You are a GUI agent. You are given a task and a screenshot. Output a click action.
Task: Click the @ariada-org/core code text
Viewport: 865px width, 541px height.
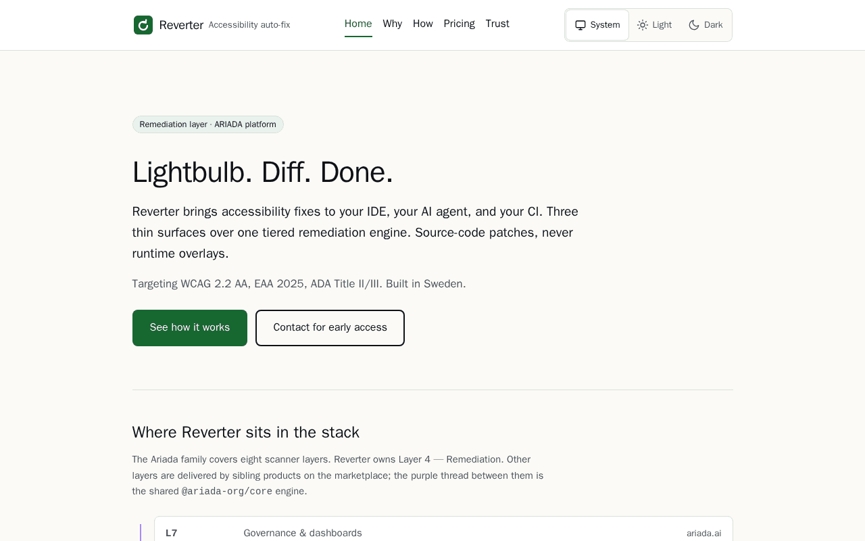point(227,492)
